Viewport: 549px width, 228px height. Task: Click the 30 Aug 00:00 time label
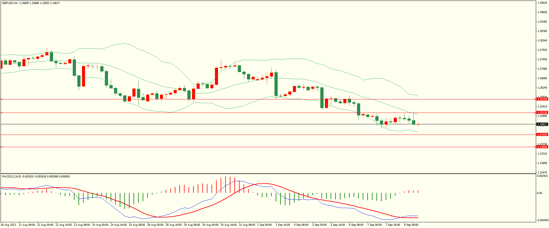210,225
